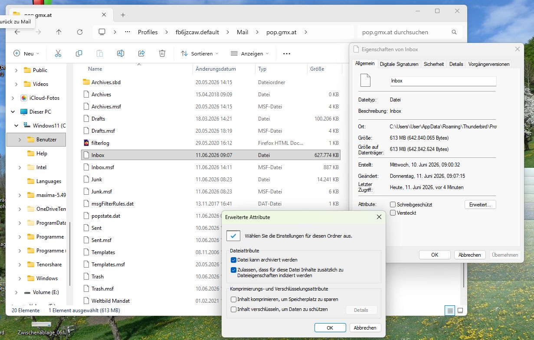Click OK in Erweiterte Attribute dialog
This screenshot has width=534, height=340.
[330, 328]
